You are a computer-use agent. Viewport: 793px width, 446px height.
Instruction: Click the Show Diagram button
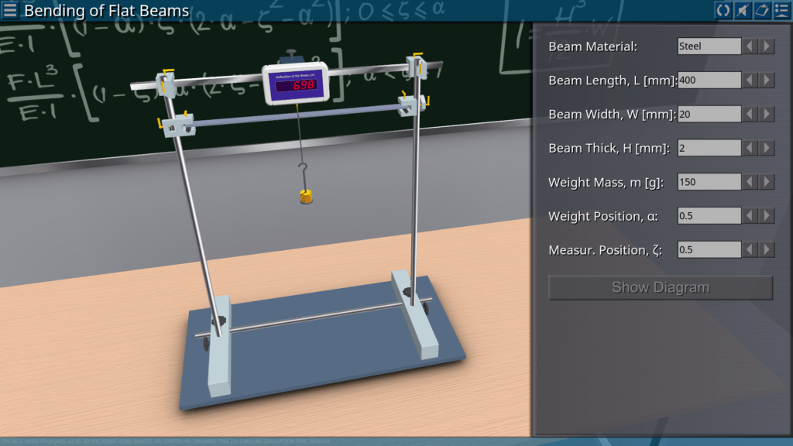tap(660, 287)
